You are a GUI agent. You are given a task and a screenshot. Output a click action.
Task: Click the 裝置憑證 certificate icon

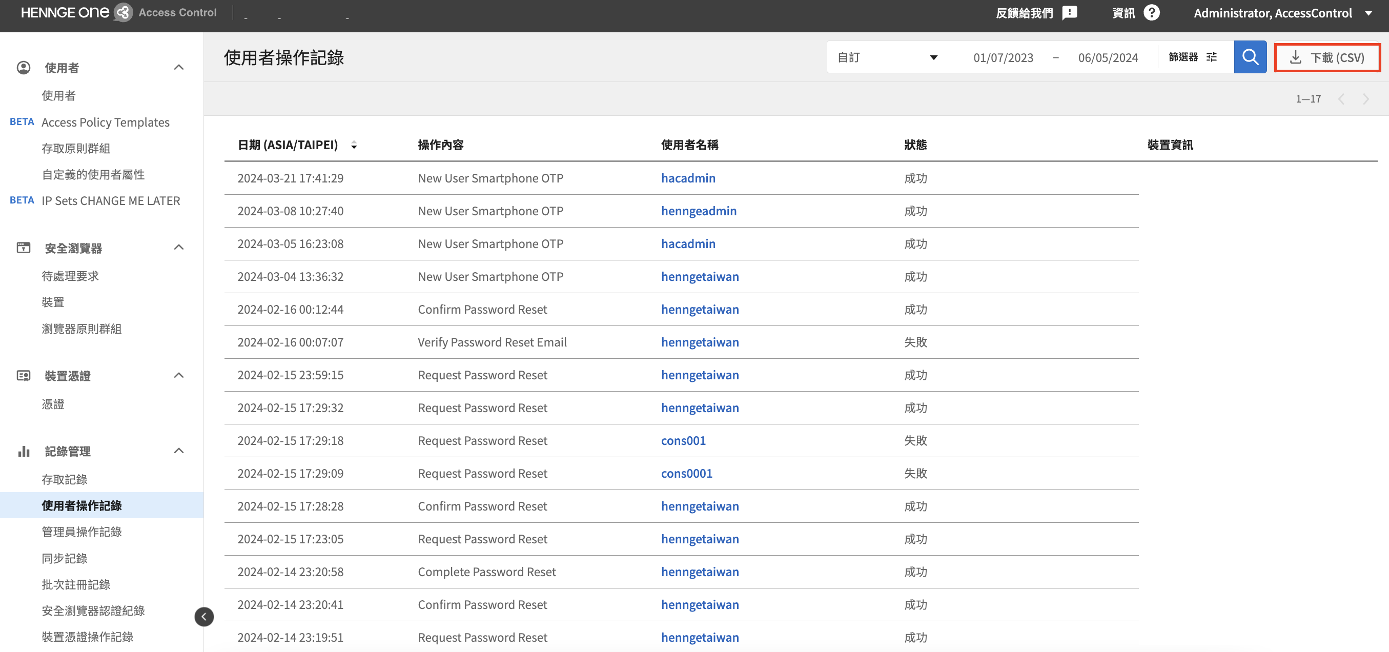point(24,375)
